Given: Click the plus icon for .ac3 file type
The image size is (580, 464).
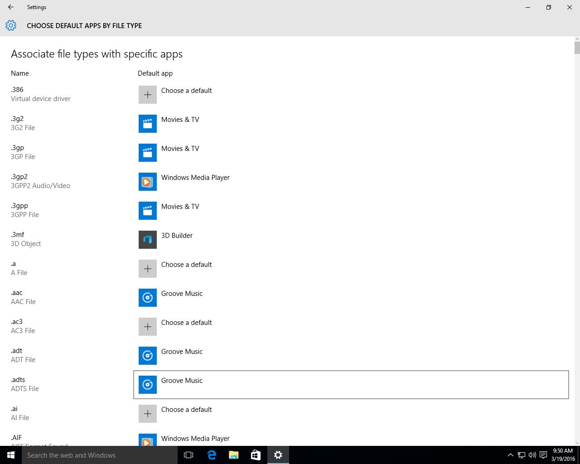Looking at the screenshot, I should click(148, 327).
